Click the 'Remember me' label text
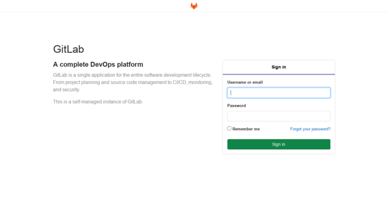 246,129
